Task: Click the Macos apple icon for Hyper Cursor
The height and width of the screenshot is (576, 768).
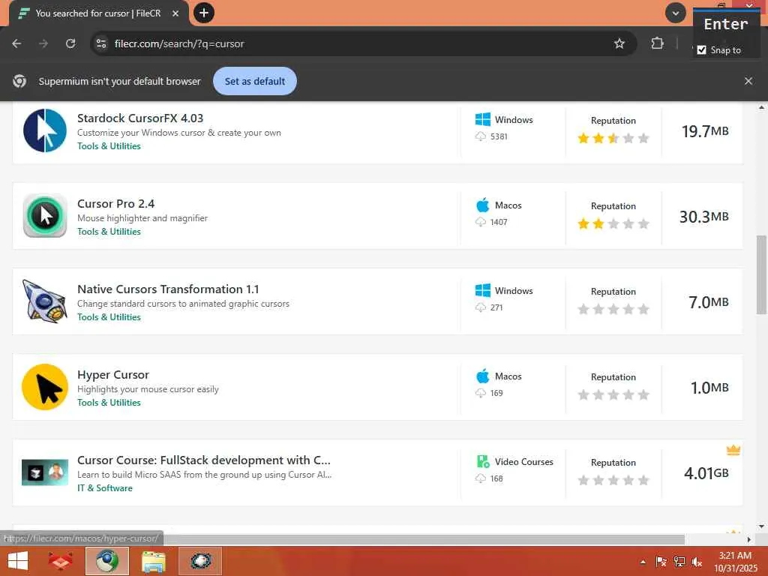Action: tap(482, 376)
